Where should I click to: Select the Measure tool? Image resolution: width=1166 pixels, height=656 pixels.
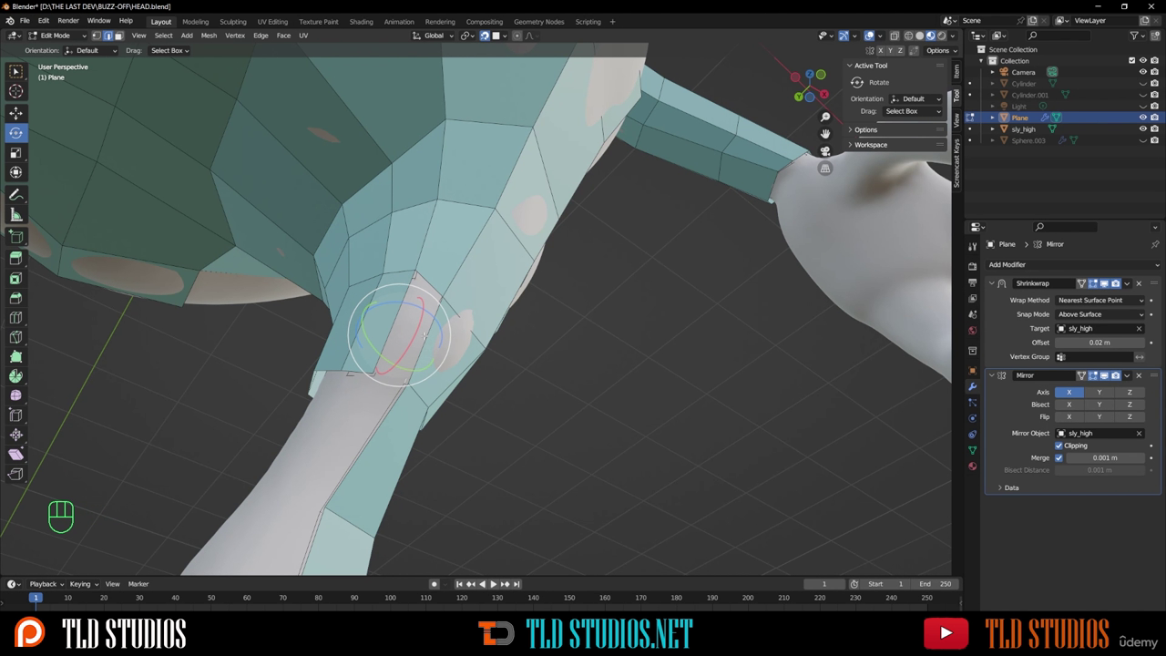point(15,215)
